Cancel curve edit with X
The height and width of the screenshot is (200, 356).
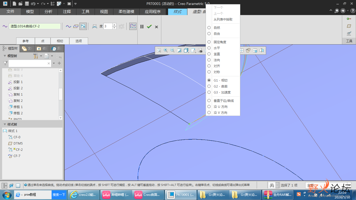coord(156,27)
